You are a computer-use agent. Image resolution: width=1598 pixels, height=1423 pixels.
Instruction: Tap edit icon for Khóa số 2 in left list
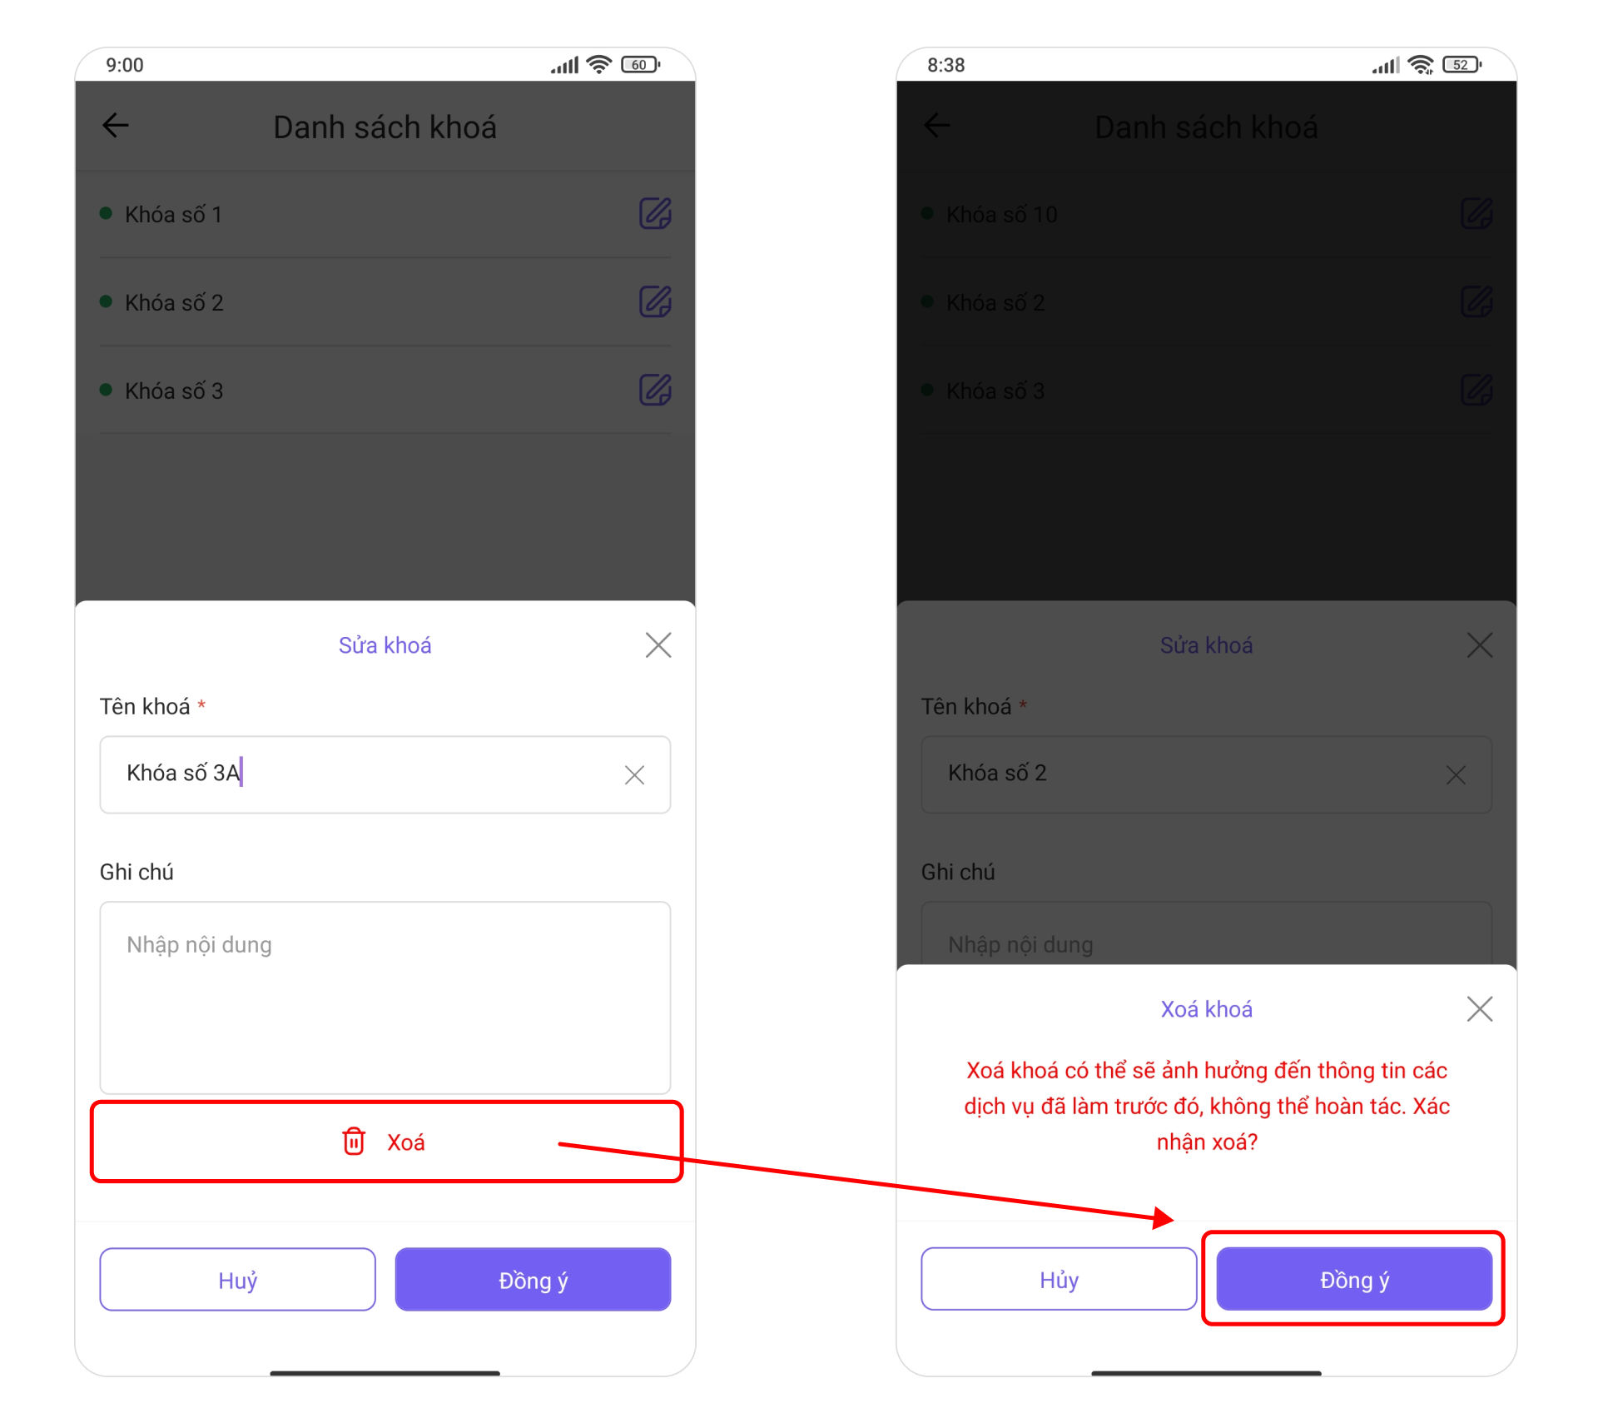(655, 301)
